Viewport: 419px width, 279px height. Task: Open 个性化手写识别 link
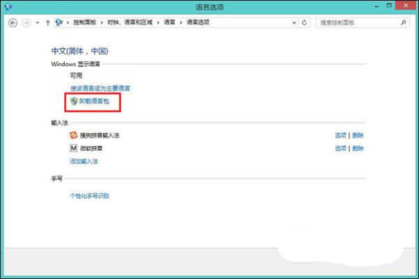90,196
